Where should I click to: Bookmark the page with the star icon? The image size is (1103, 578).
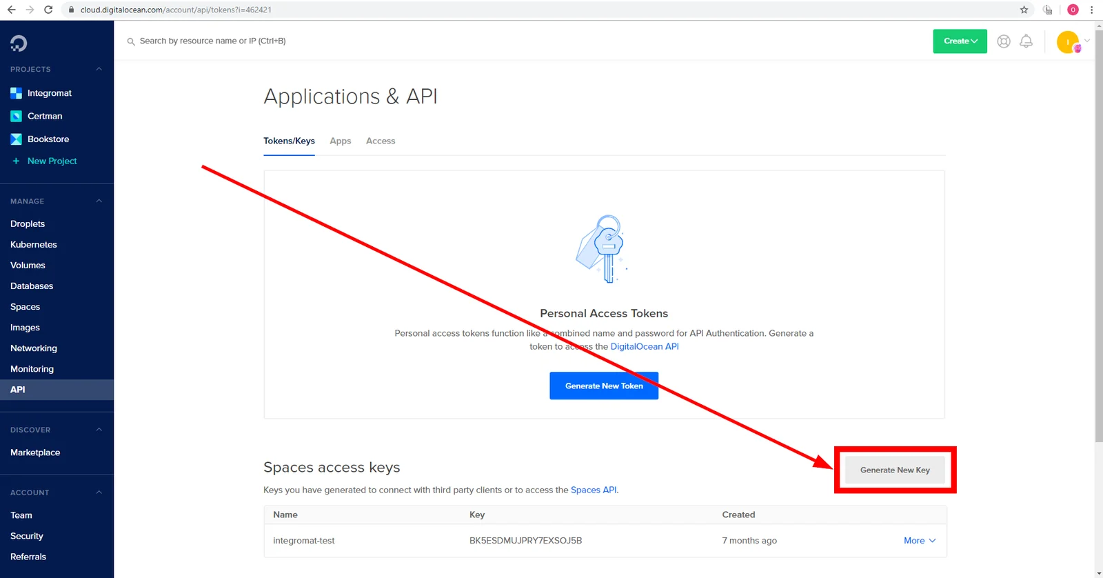click(x=1024, y=10)
